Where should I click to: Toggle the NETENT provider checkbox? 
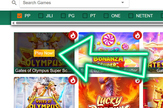point(131,16)
